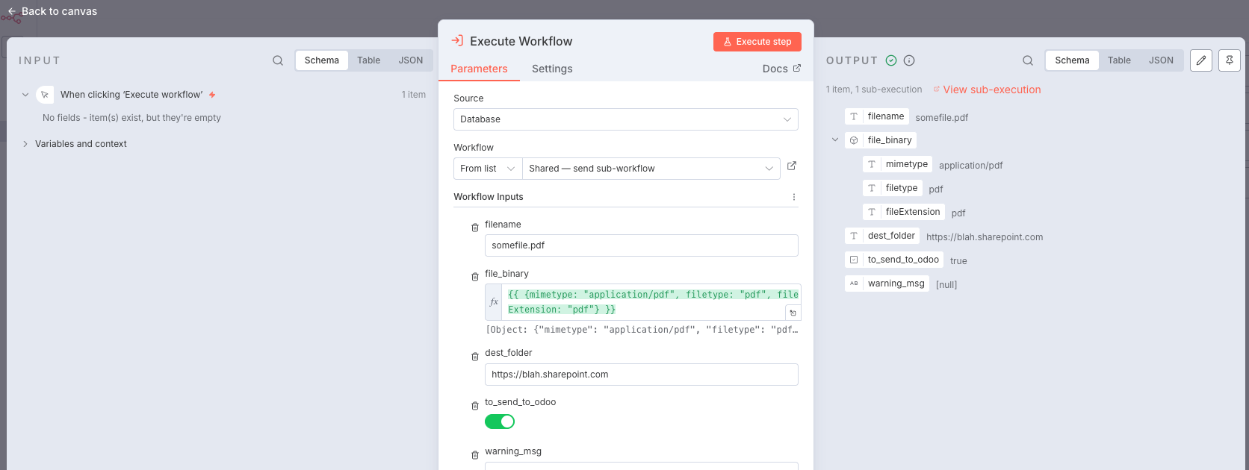The image size is (1249, 470).
Task: Click the search icon in OUTPUT panel
Action: 1028,60
